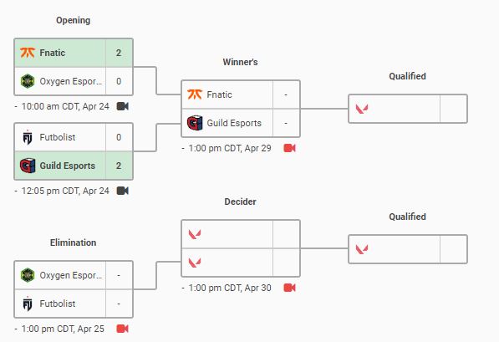Open Oxygen Esports row in the Opening match
This screenshot has height=342, width=499.
[x=74, y=81]
